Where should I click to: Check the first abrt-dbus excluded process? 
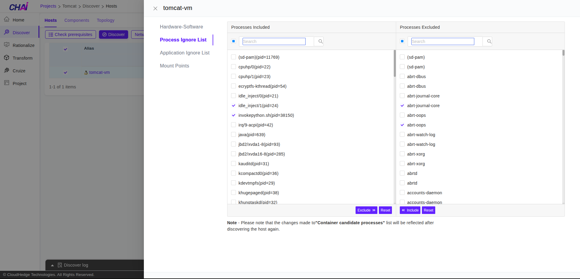pos(402,76)
